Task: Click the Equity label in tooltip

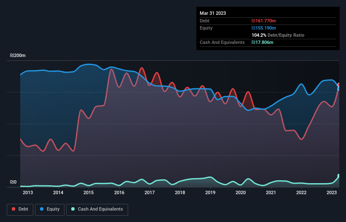Action: pyautogui.click(x=206, y=28)
